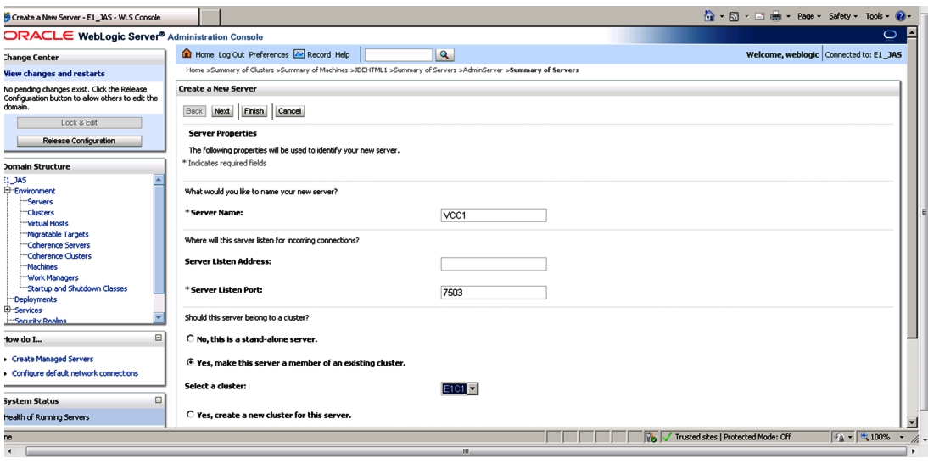Click the Next button
The height and width of the screenshot is (475, 928).
[222, 110]
